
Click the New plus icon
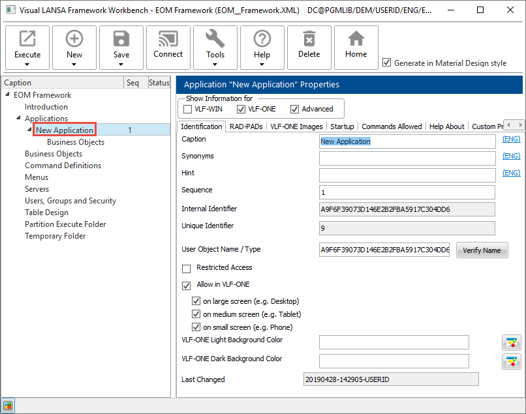74,39
